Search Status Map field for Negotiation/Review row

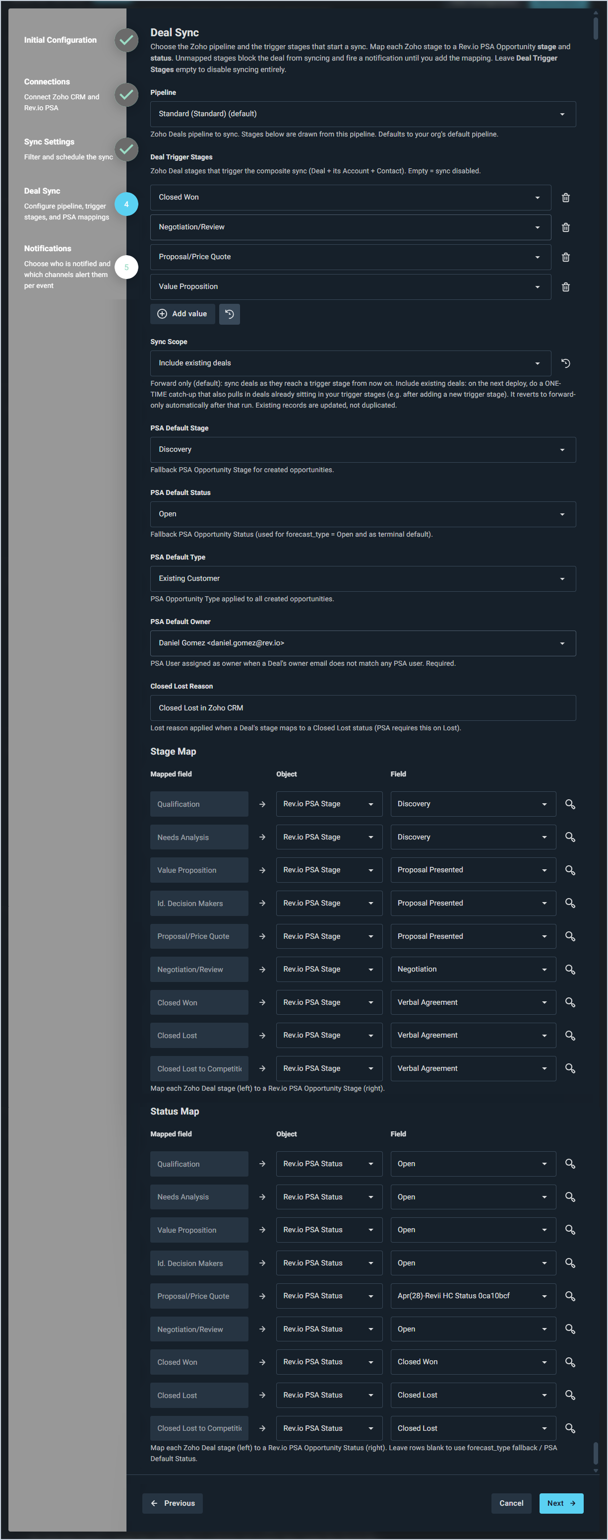coord(570,1329)
